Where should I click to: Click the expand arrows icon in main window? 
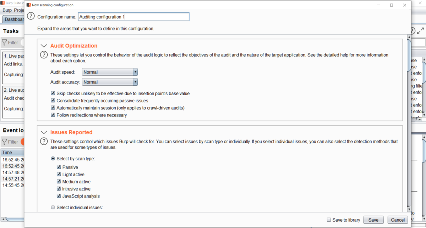(x=421, y=31)
